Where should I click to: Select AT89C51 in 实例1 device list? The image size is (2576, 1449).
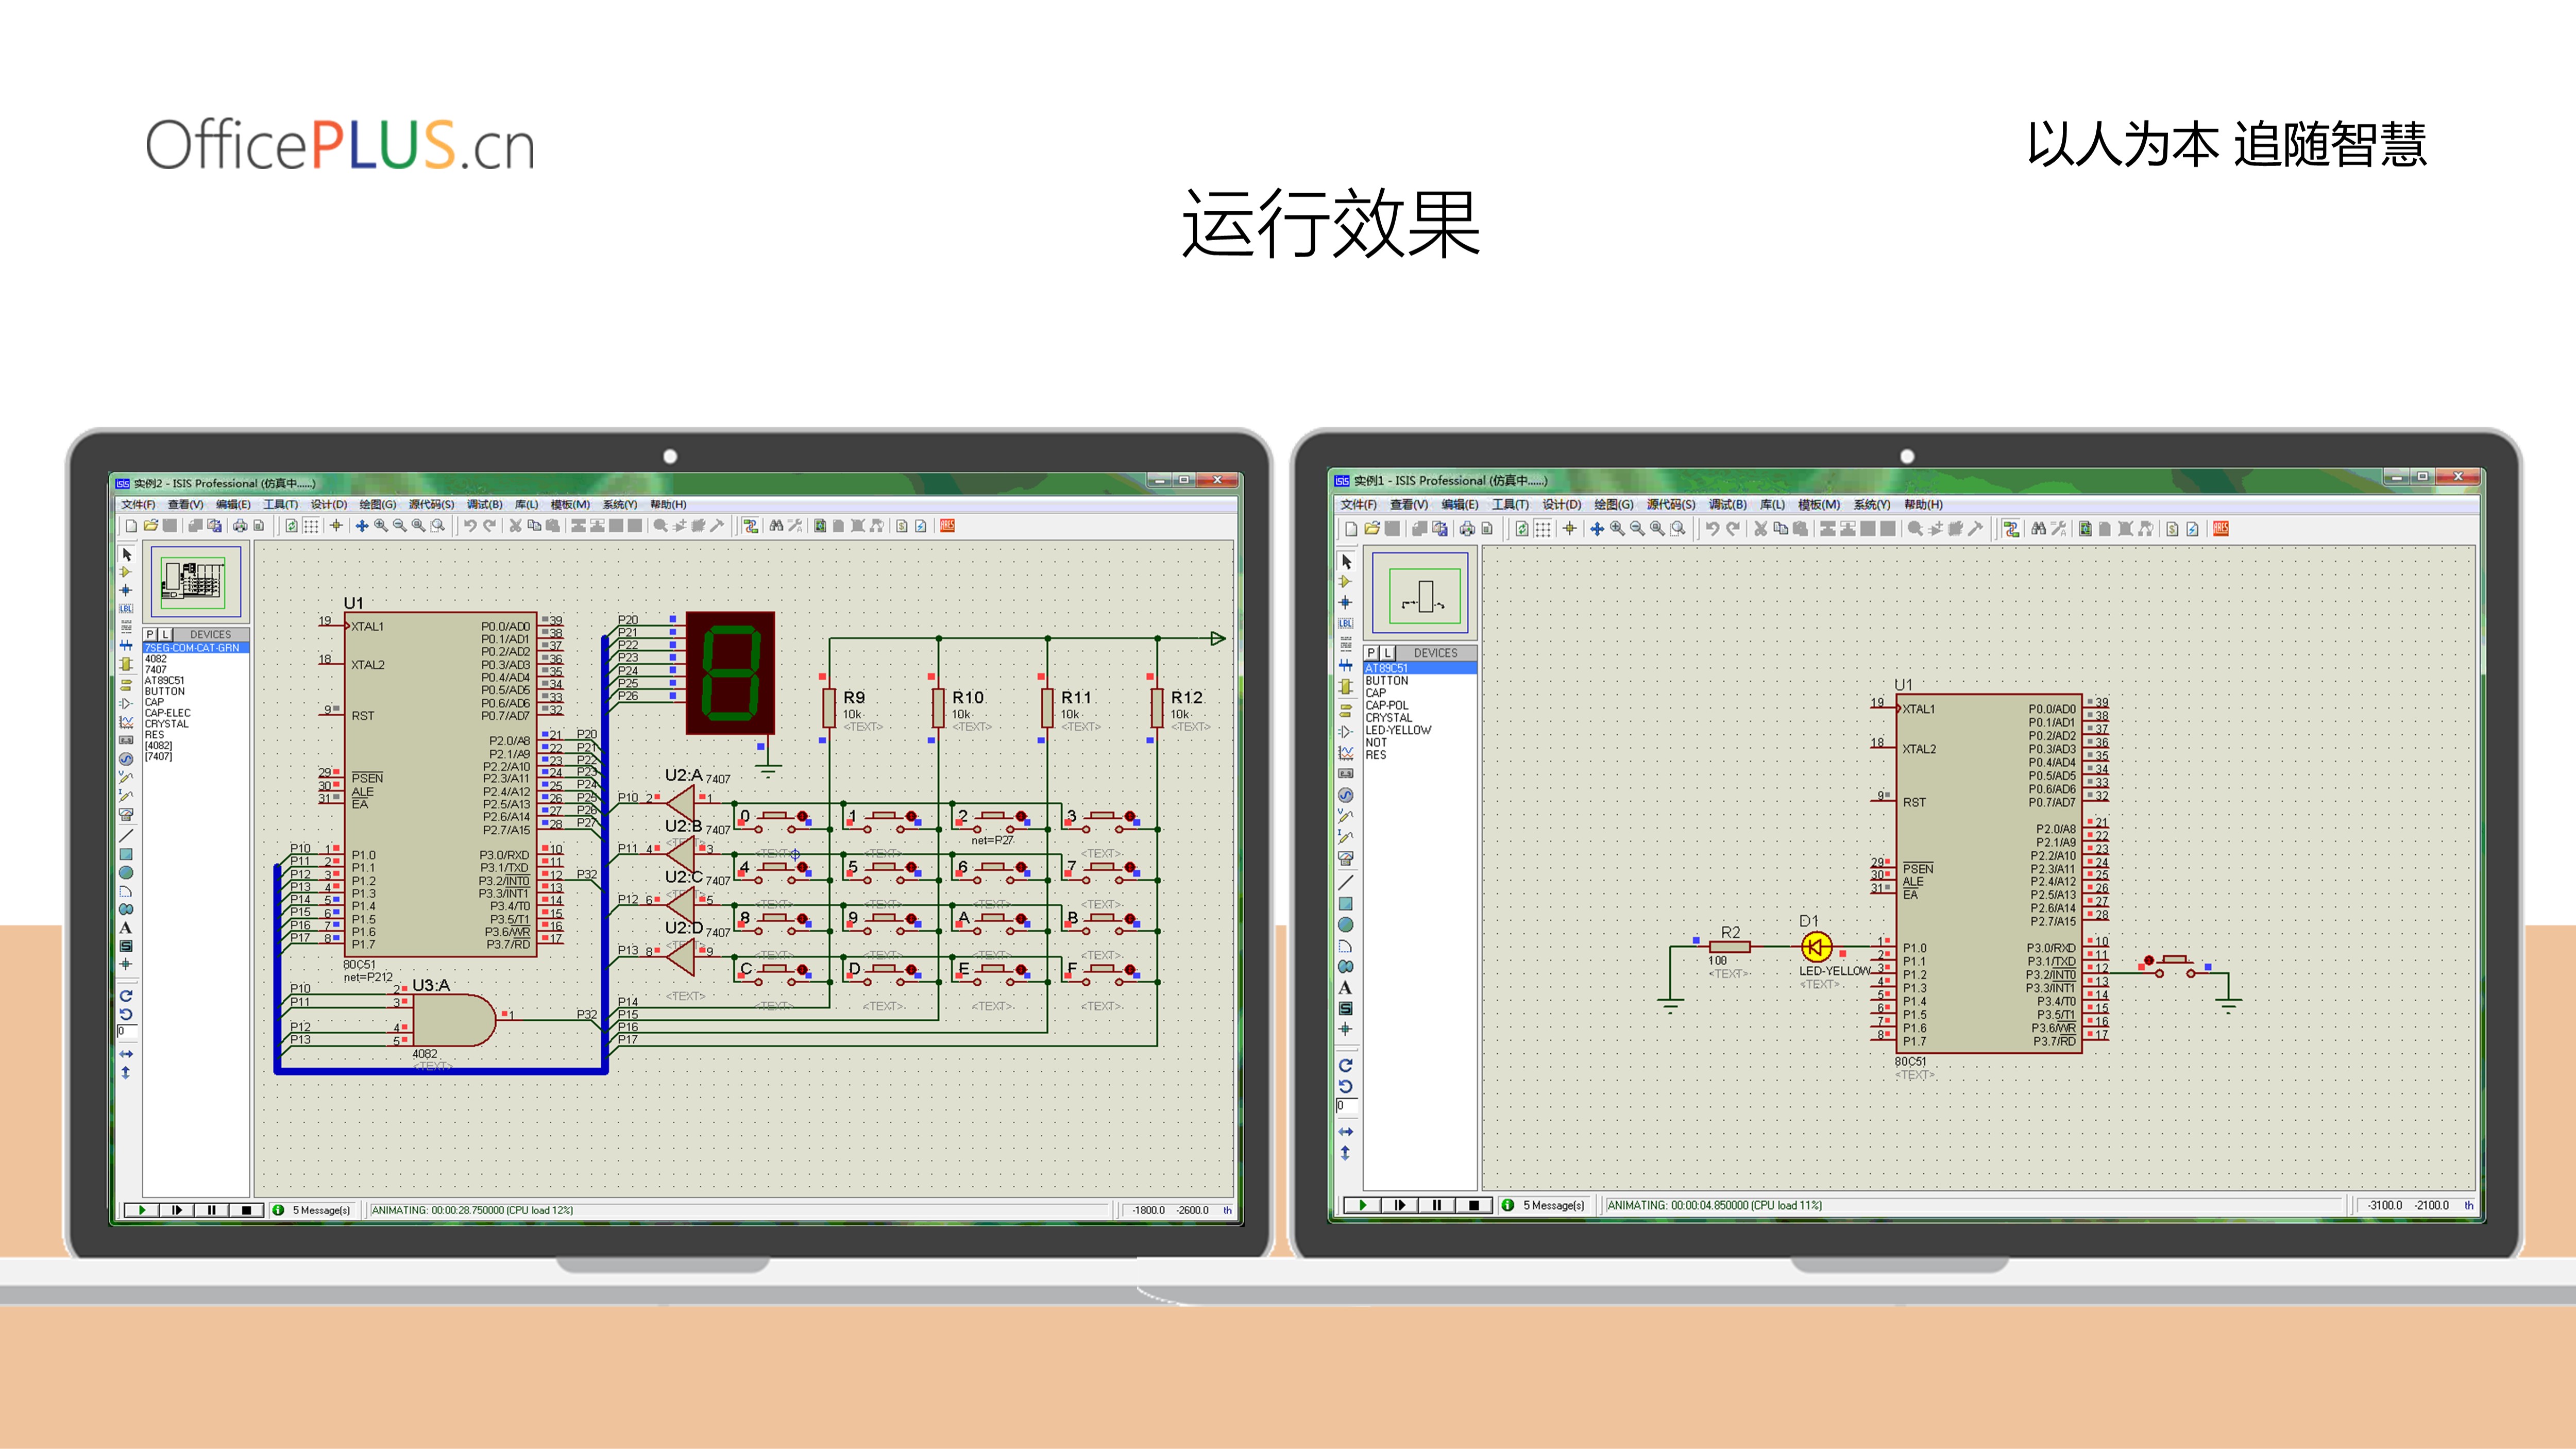coord(1420,668)
